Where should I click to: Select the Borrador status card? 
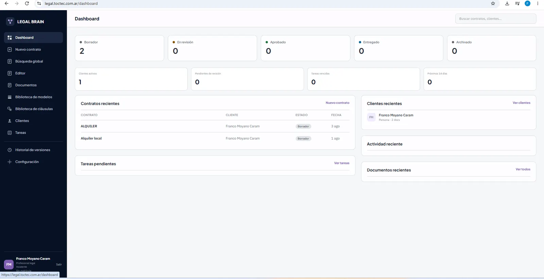[119, 48]
